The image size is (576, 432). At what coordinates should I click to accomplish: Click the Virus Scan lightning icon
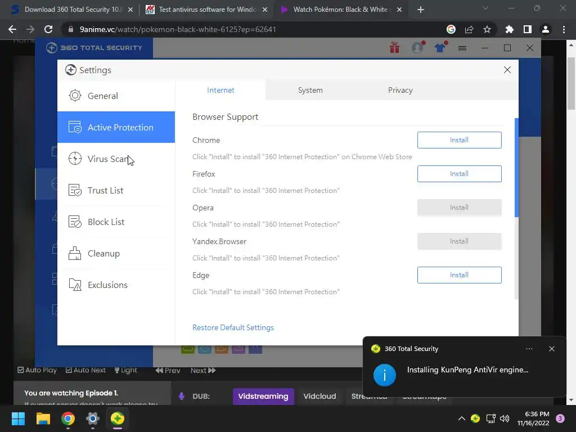pos(75,159)
